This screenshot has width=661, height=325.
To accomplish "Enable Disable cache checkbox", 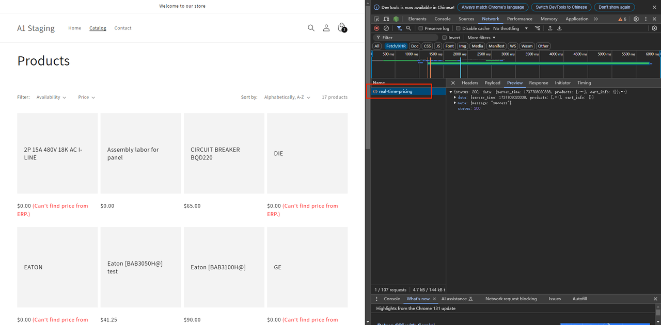I will pyautogui.click(x=458, y=28).
